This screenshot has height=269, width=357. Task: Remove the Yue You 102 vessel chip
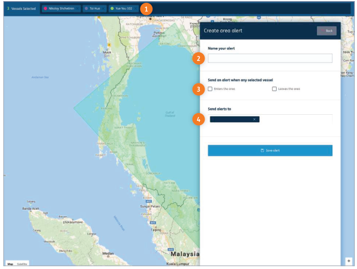pyautogui.click(x=135, y=9)
